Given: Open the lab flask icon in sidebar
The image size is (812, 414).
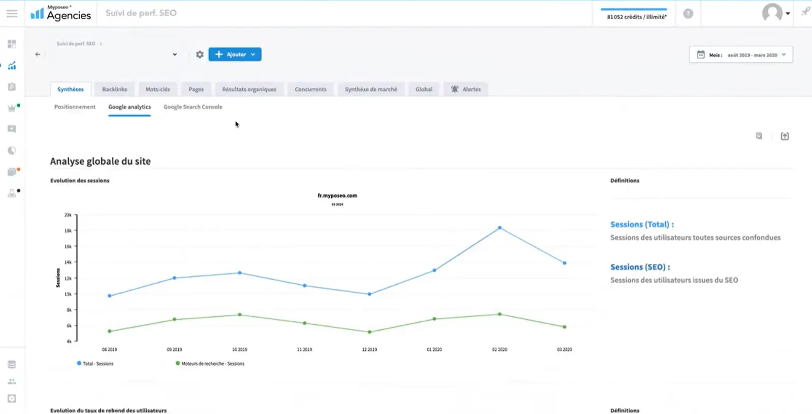Looking at the screenshot, I should [x=12, y=193].
